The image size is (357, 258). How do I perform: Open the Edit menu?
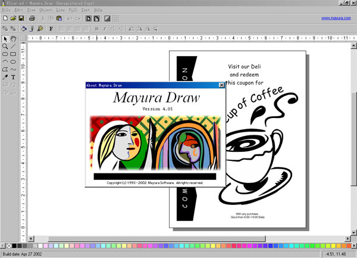(x=18, y=10)
